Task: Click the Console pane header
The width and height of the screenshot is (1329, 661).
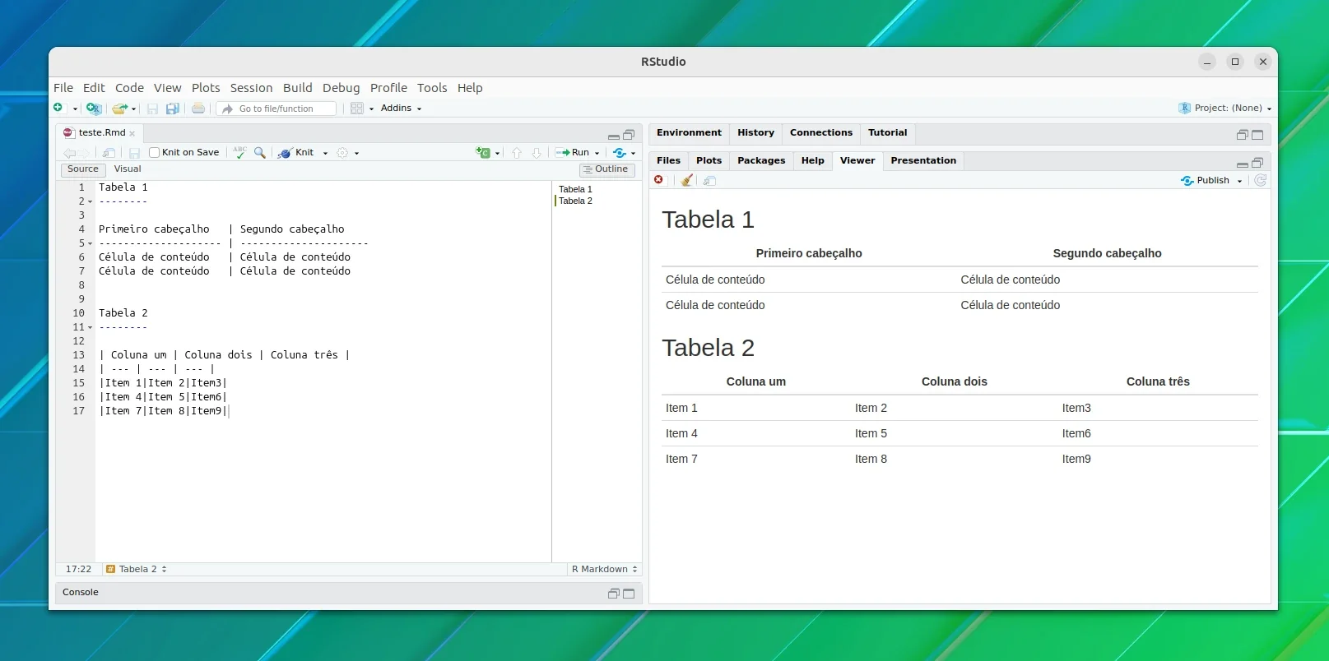Action: tap(348, 593)
